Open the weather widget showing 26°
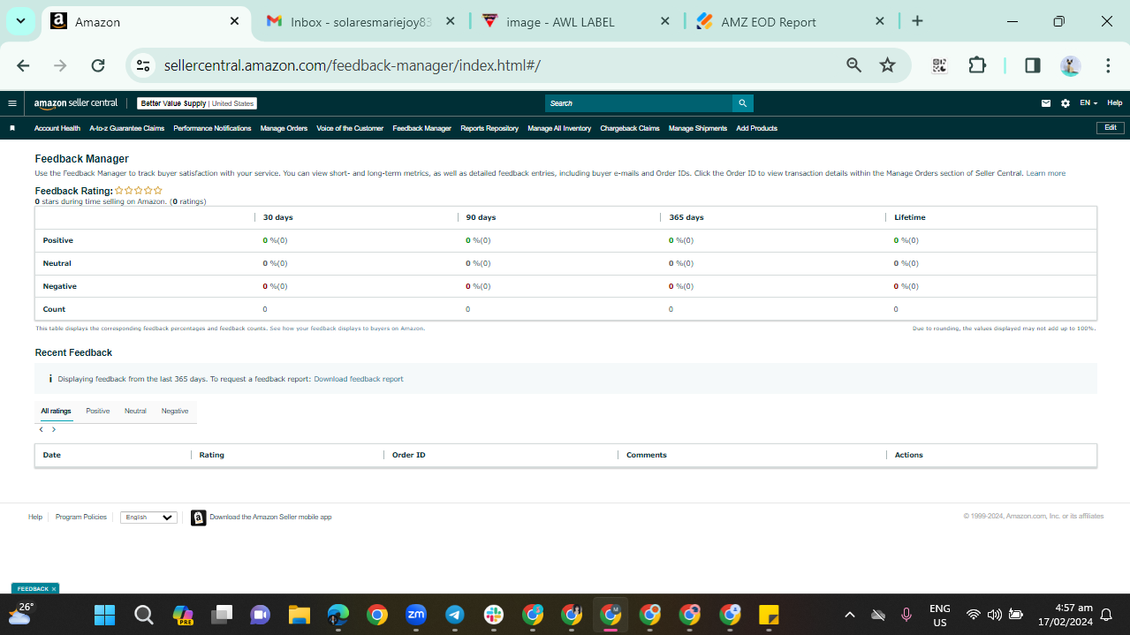 (x=20, y=613)
